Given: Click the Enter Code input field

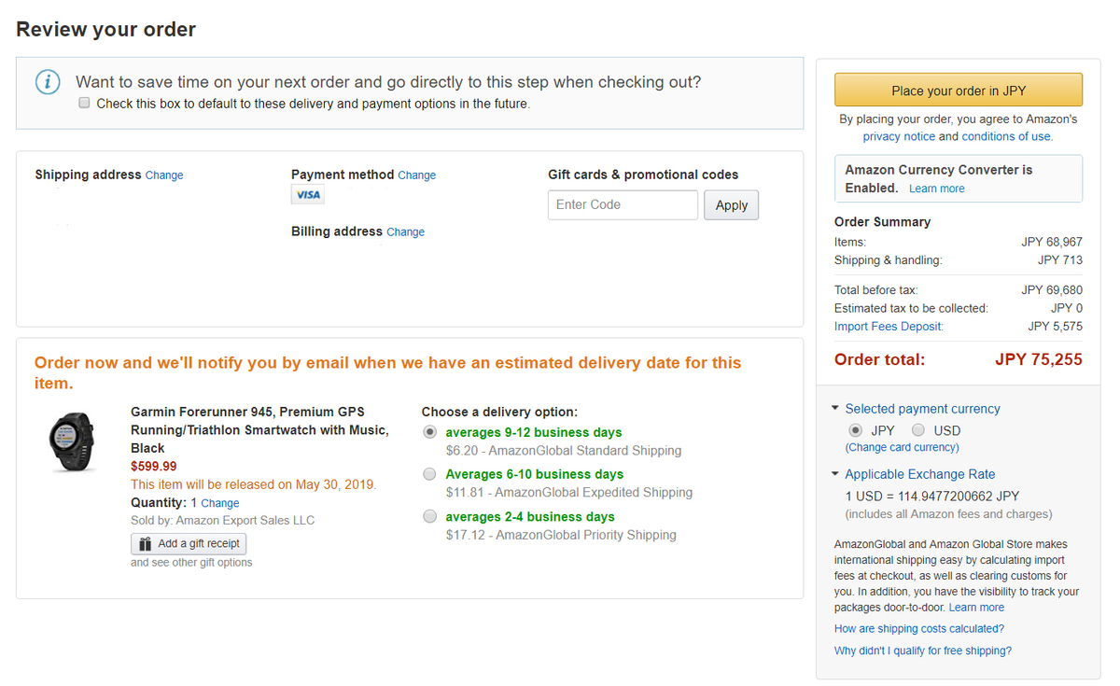Looking at the screenshot, I should pyautogui.click(x=623, y=205).
